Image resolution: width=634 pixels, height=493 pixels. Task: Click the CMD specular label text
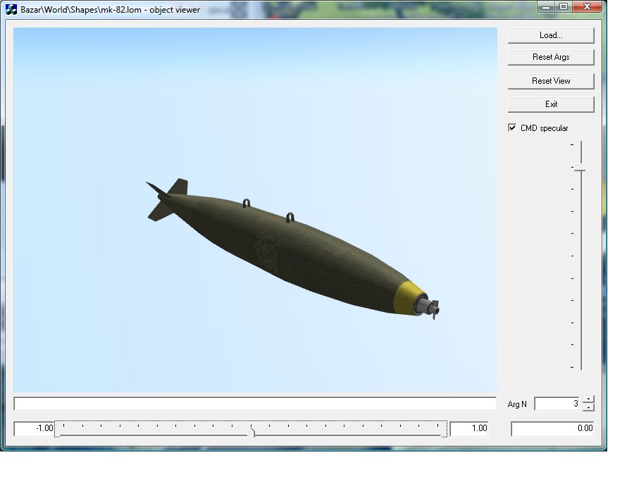[x=545, y=128]
